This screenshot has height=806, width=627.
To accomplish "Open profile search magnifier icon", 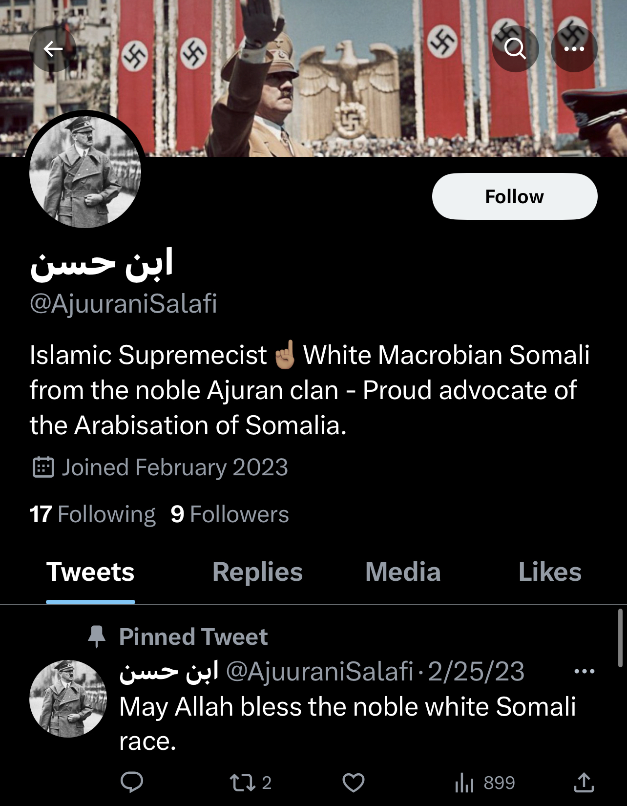I will pyautogui.click(x=515, y=49).
